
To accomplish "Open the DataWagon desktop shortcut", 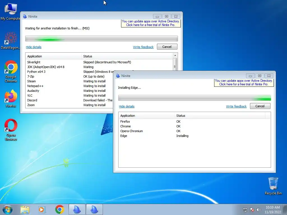I will coord(10,41).
